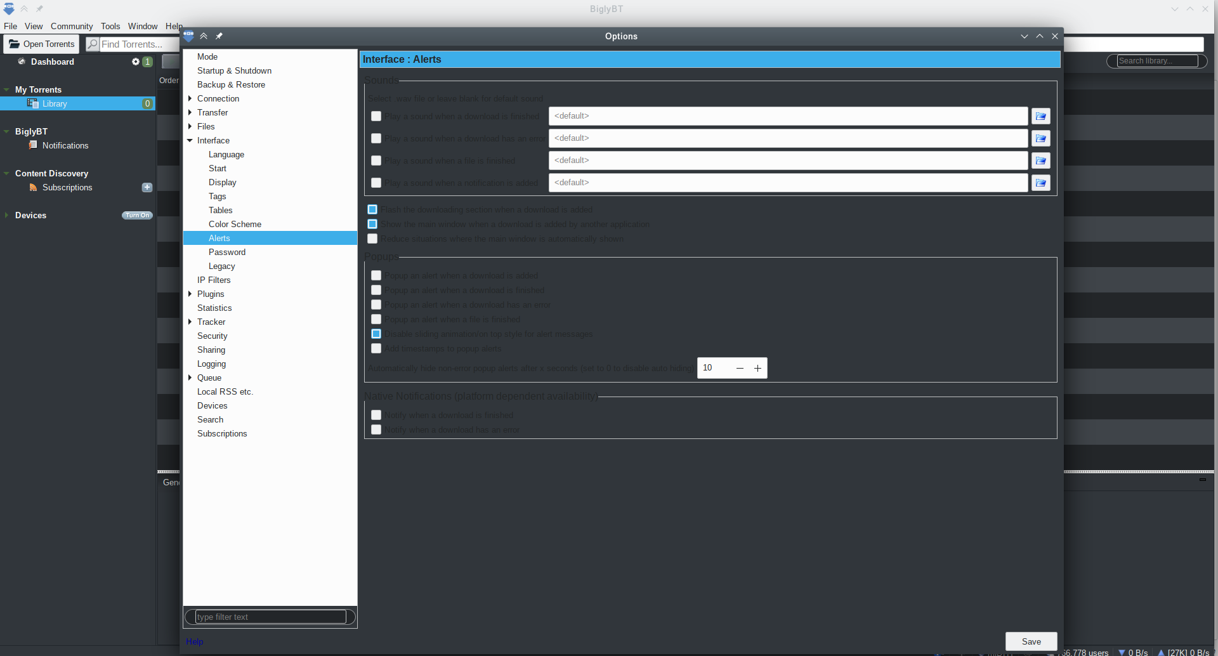Collapse the Interface section in the options tree
Image resolution: width=1218 pixels, height=656 pixels.
coord(189,140)
